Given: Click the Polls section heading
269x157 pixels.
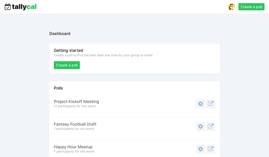Looking at the screenshot, I should [58, 88].
